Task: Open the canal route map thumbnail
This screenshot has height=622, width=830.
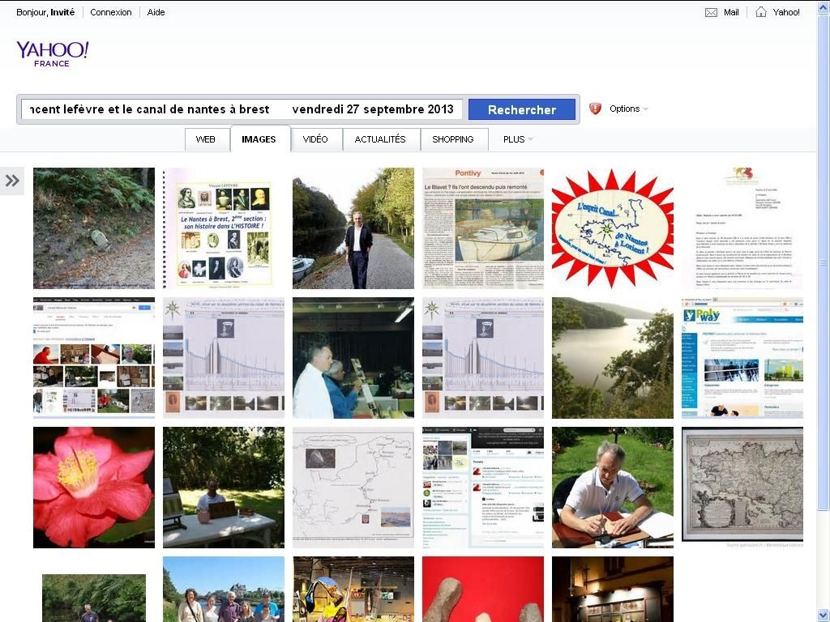Action: click(353, 487)
